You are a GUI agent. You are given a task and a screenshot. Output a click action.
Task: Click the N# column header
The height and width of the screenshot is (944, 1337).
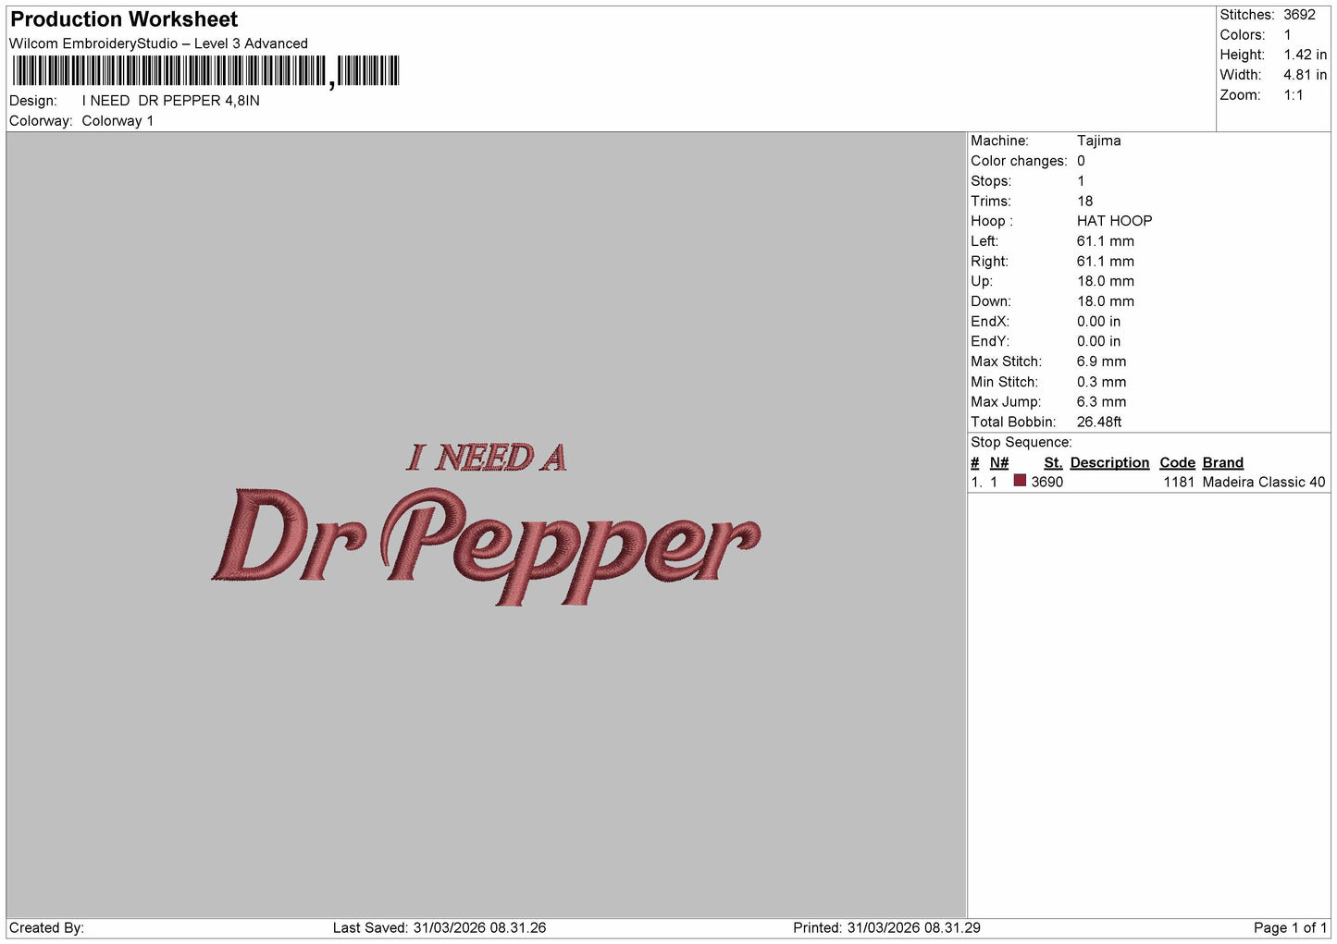pyautogui.click(x=998, y=463)
